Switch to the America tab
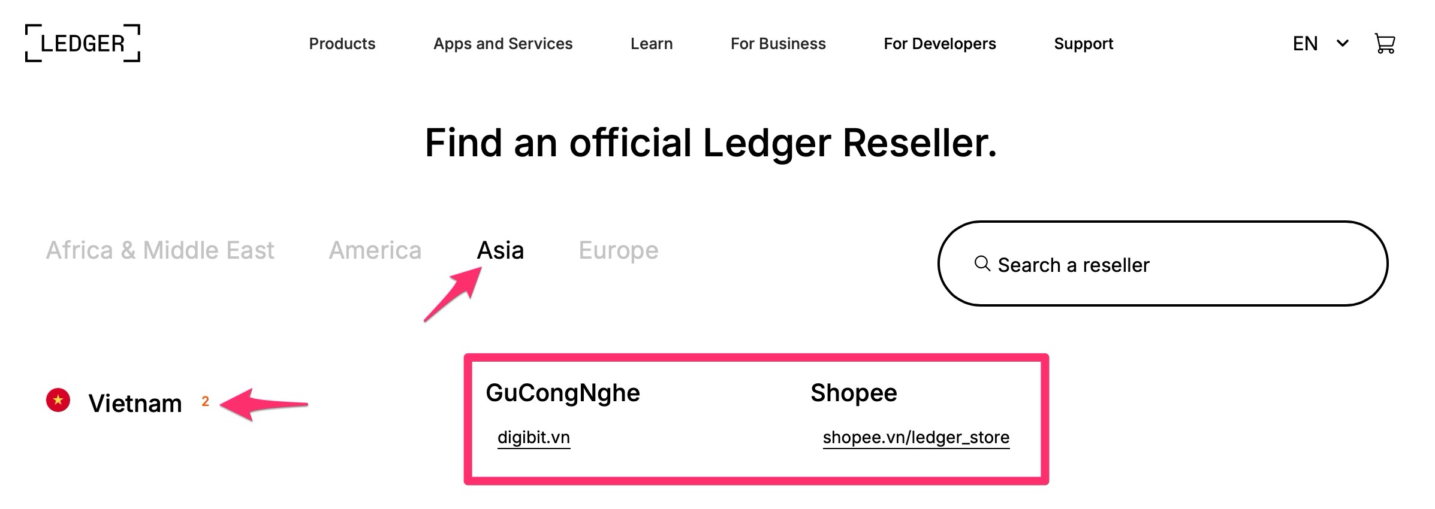This screenshot has height=509, width=1435. pyautogui.click(x=375, y=250)
